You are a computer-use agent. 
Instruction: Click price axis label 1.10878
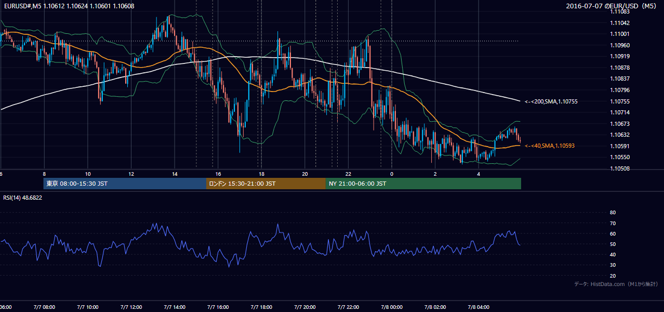coord(620,68)
